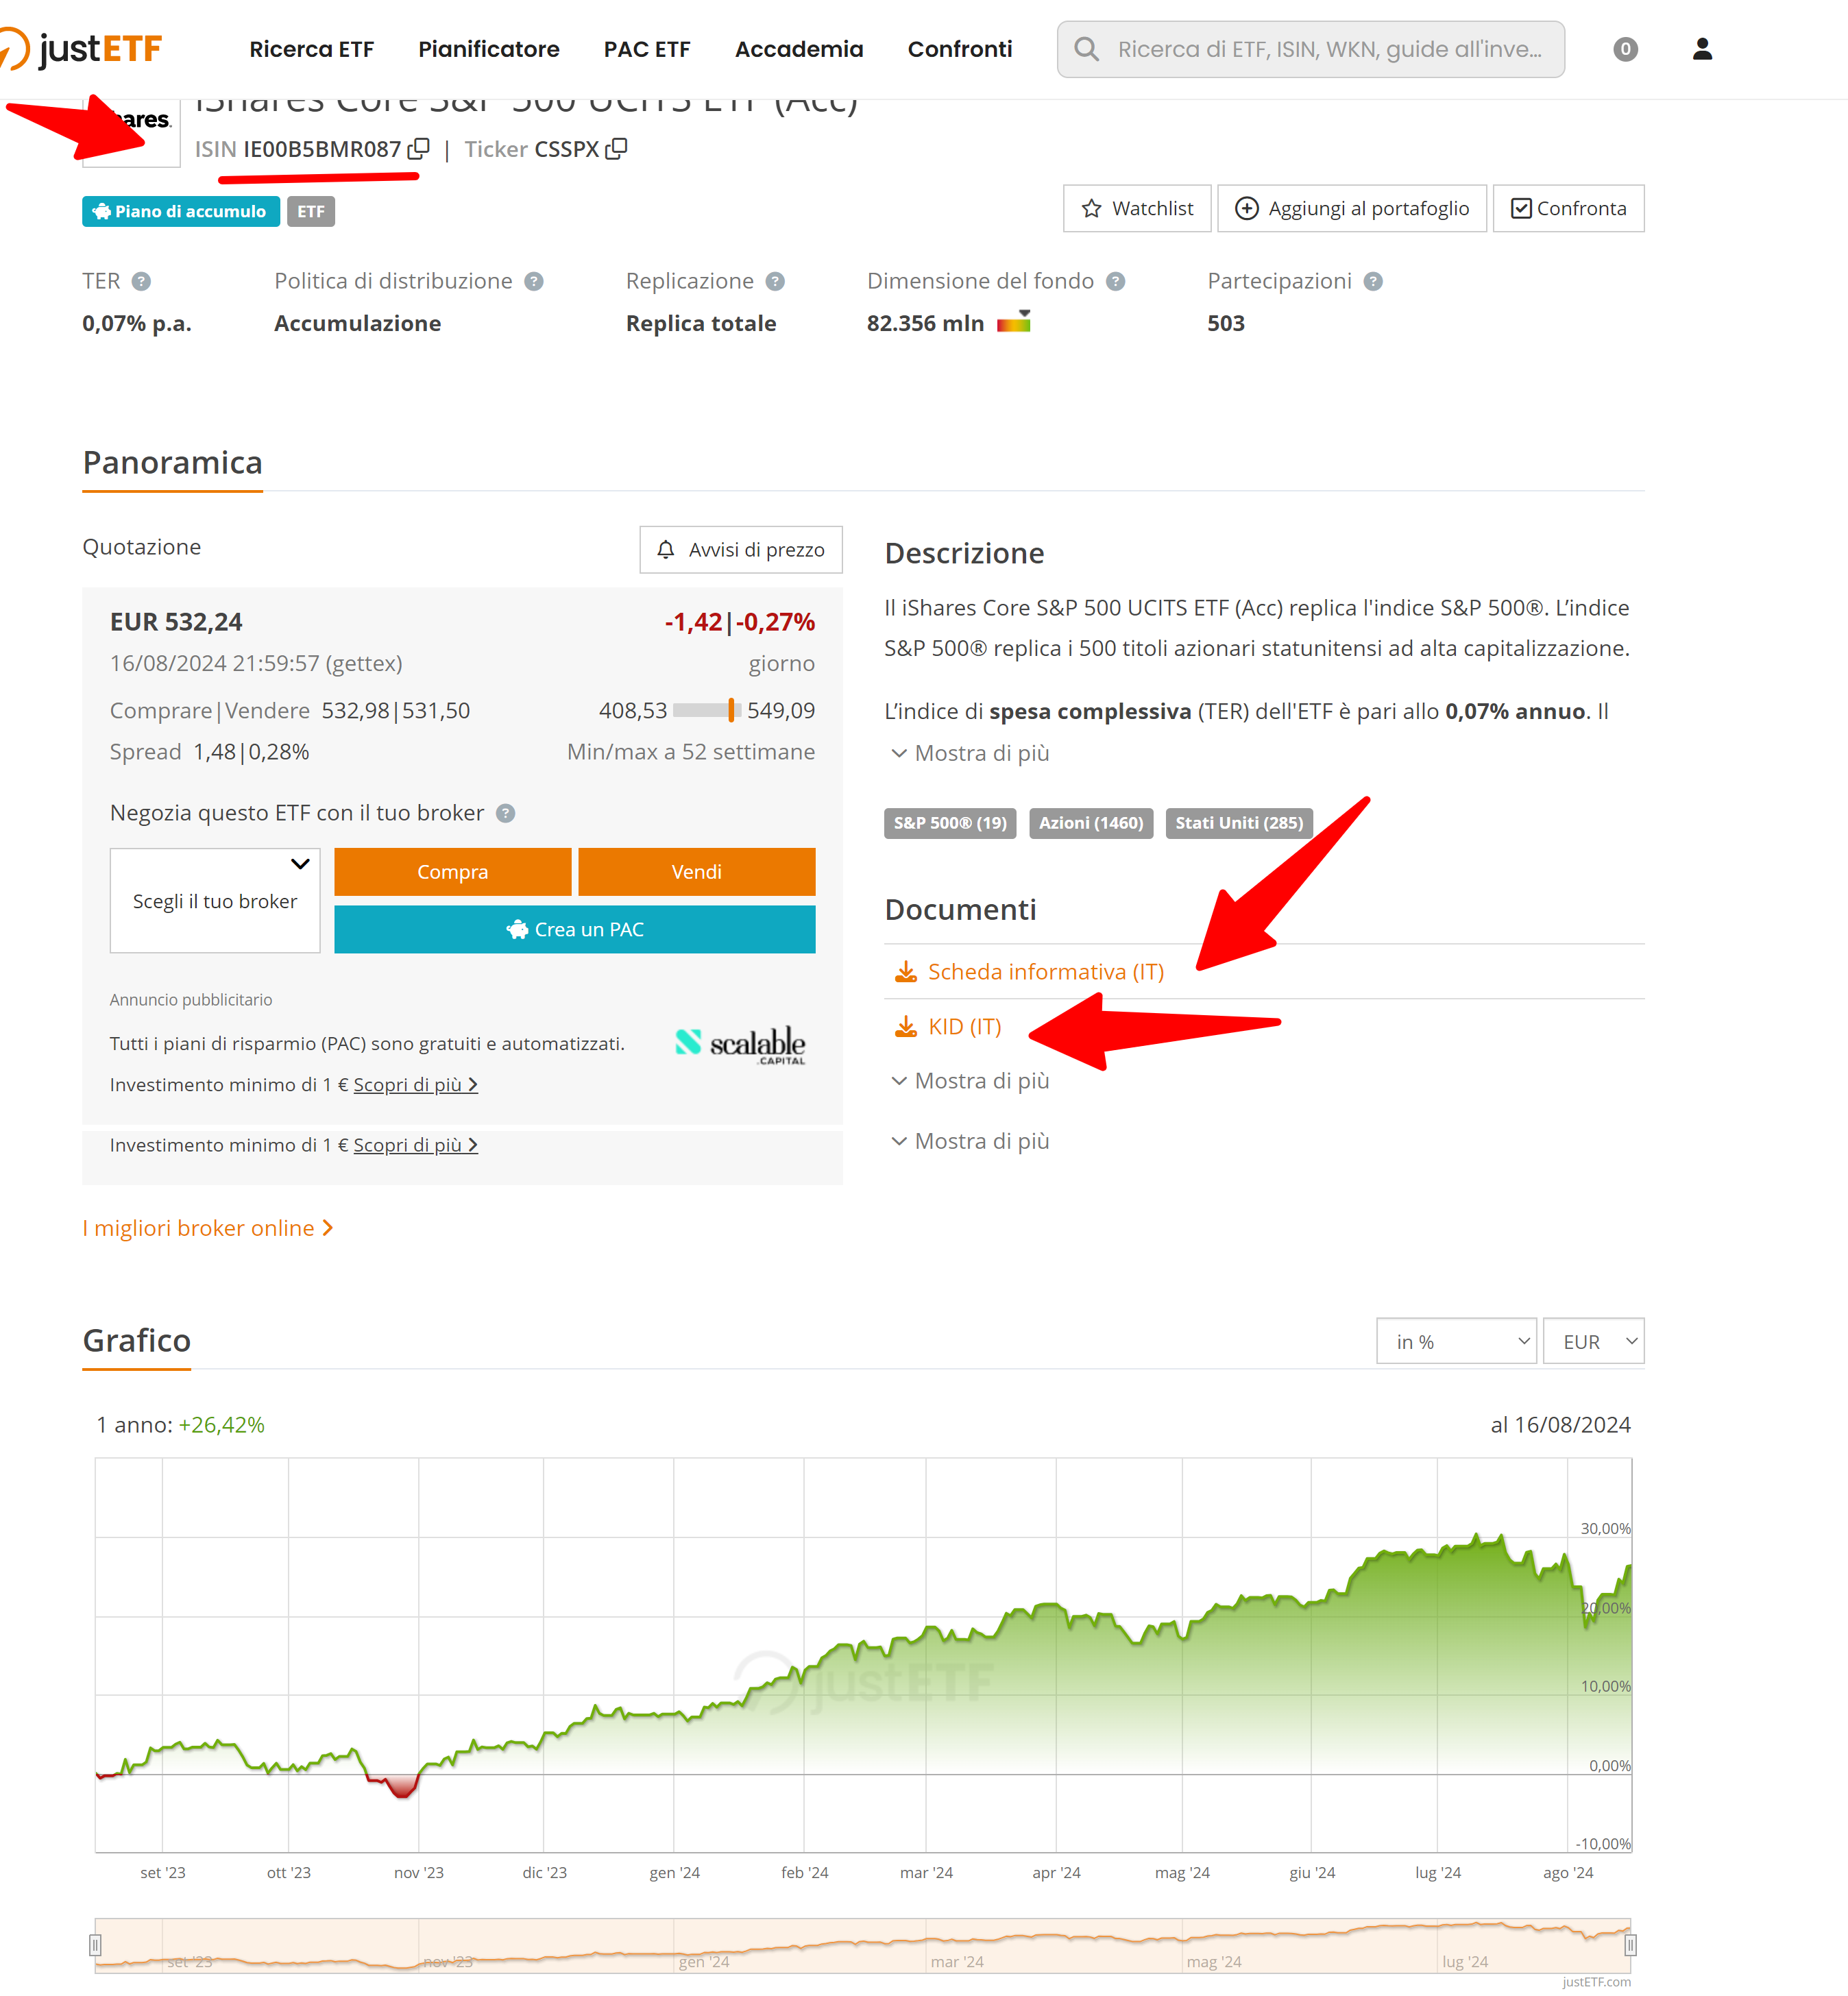Screen dimensions: 1848x1996
Task: Download Scheda informativa (IT) document
Action: point(1046,972)
